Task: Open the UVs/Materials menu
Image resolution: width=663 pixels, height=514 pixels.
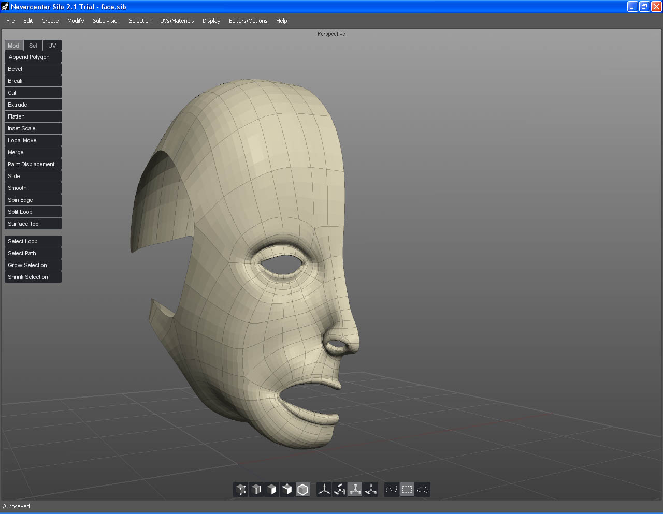Action: 177,21
